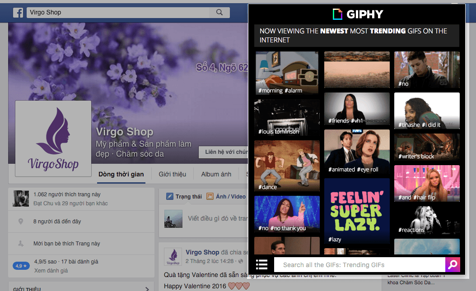Click the Virgo Shop facebook search field

coord(118,13)
